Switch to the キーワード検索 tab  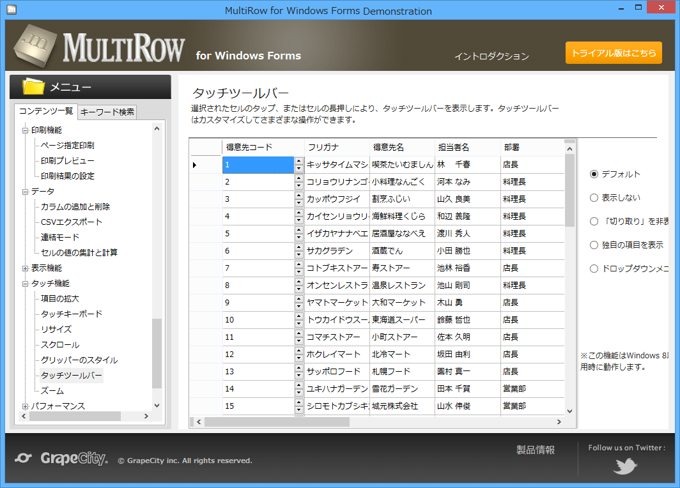pos(105,112)
